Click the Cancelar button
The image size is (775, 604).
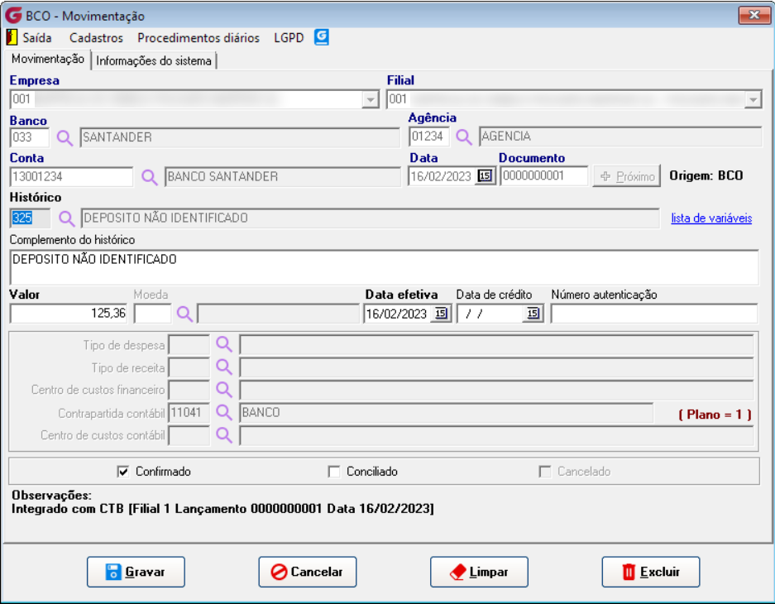point(308,572)
